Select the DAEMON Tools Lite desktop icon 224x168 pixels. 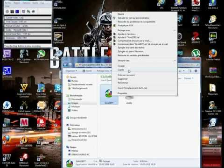[x=7, y=108]
